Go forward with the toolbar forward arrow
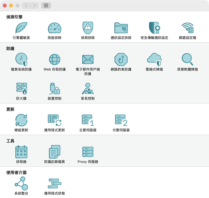Viewport: 209px width, 198px height. pyautogui.click(x=35, y=5)
